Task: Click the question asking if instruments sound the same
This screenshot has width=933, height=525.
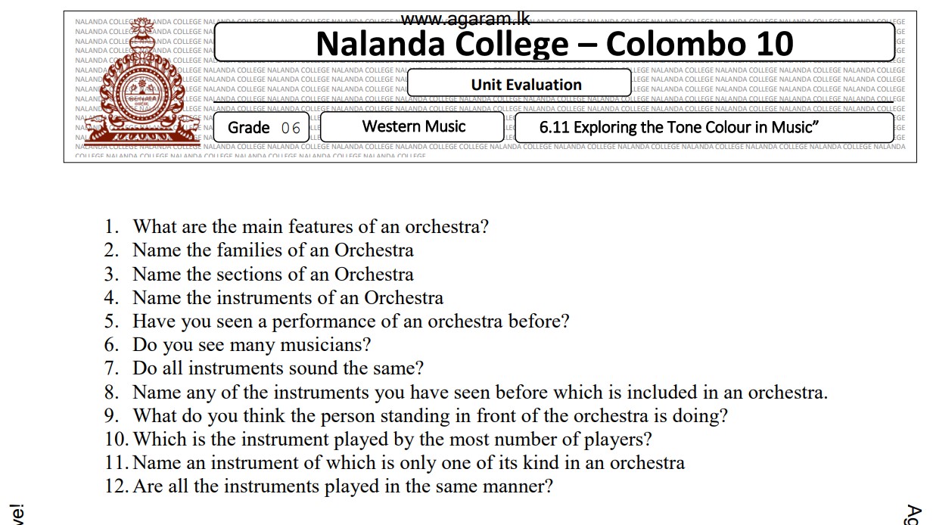Action: [x=278, y=368]
